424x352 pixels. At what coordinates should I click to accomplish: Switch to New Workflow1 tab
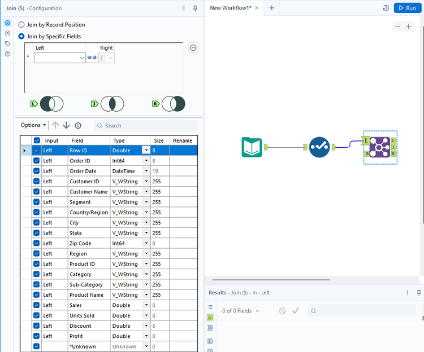pyautogui.click(x=231, y=8)
